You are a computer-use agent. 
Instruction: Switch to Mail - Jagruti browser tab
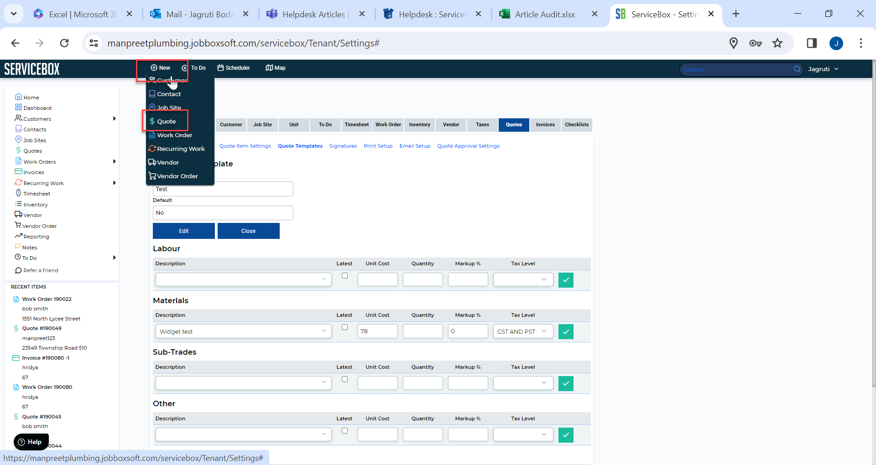tap(200, 14)
